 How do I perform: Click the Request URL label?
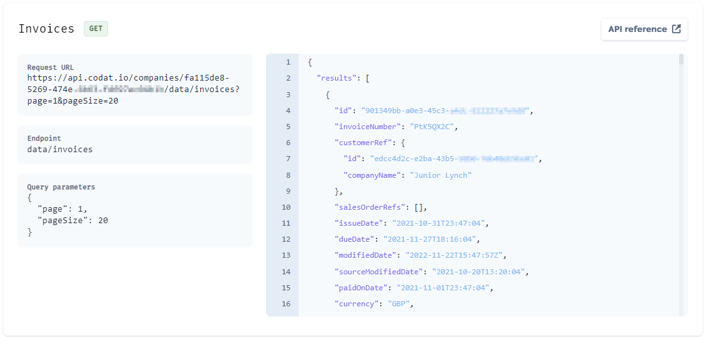pyautogui.click(x=51, y=68)
